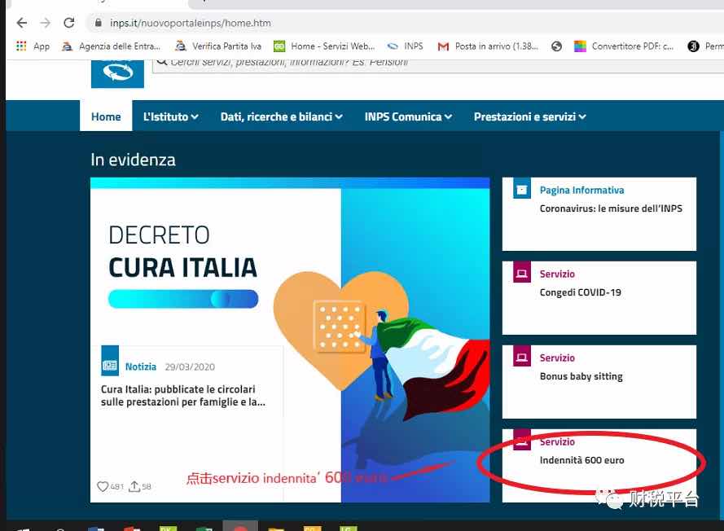Image resolution: width=724 pixels, height=531 pixels.
Task: Click the browser back arrow
Action: pyautogui.click(x=22, y=23)
